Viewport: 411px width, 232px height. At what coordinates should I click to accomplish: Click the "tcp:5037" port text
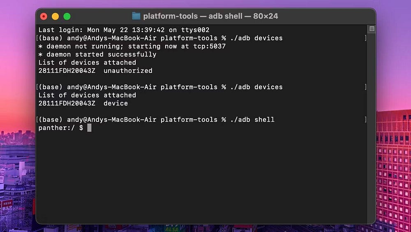click(209, 46)
